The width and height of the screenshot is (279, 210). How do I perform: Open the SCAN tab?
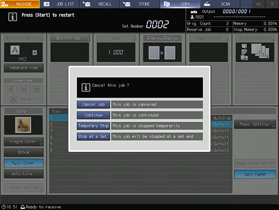(220, 4)
